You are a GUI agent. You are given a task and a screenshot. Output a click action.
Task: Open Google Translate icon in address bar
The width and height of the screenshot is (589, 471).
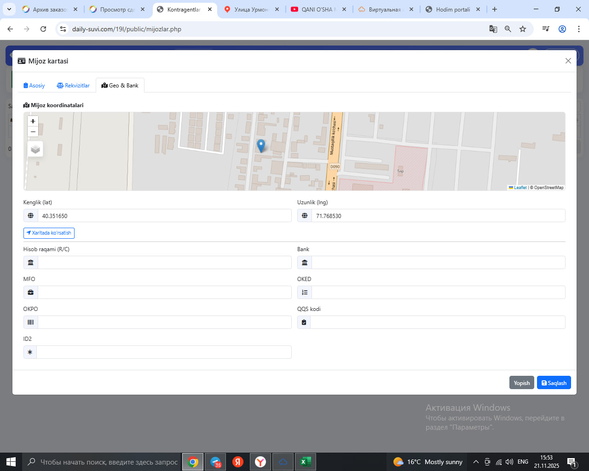coord(493,29)
